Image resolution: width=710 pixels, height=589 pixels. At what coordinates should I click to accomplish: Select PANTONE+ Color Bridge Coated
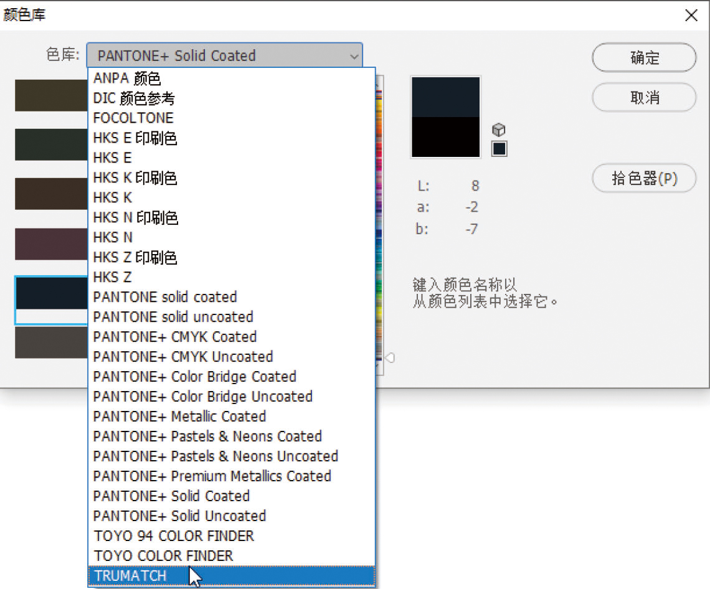click(x=232, y=377)
